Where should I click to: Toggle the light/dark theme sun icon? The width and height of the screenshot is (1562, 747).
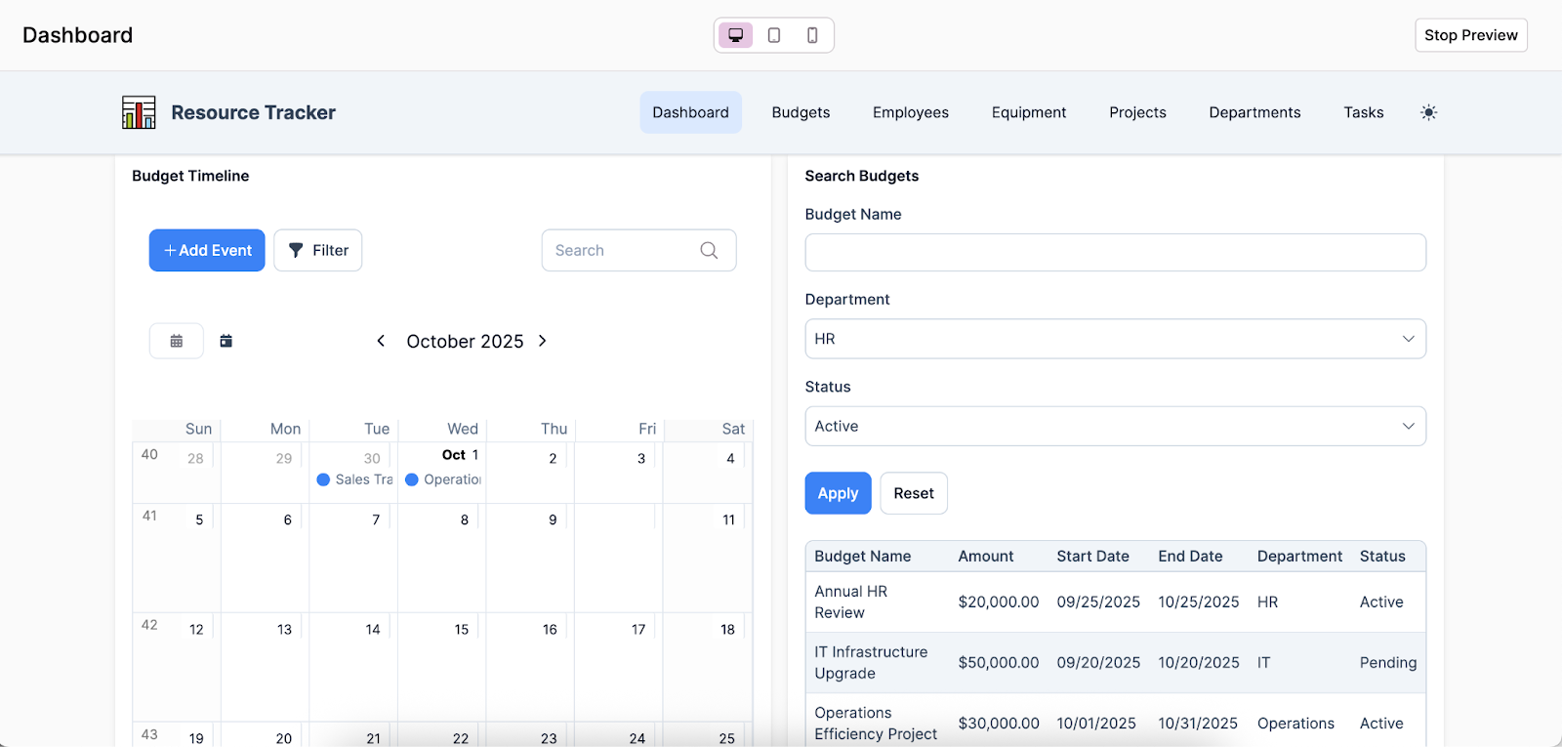[1428, 112]
